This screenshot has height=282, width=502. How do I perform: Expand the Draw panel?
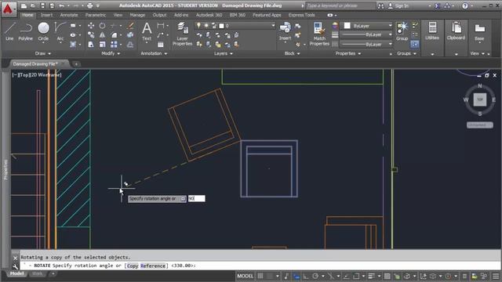[x=43, y=53]
